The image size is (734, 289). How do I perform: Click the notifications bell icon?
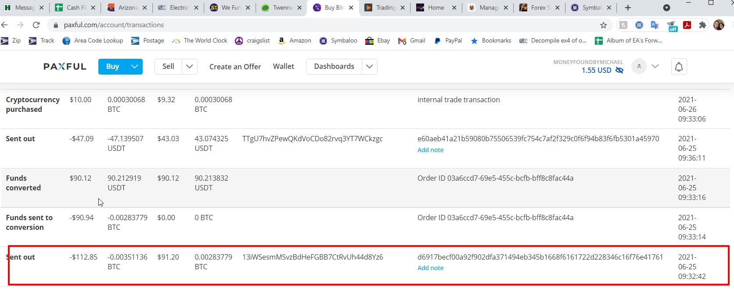pyautogui.click(x=679, y=67)
